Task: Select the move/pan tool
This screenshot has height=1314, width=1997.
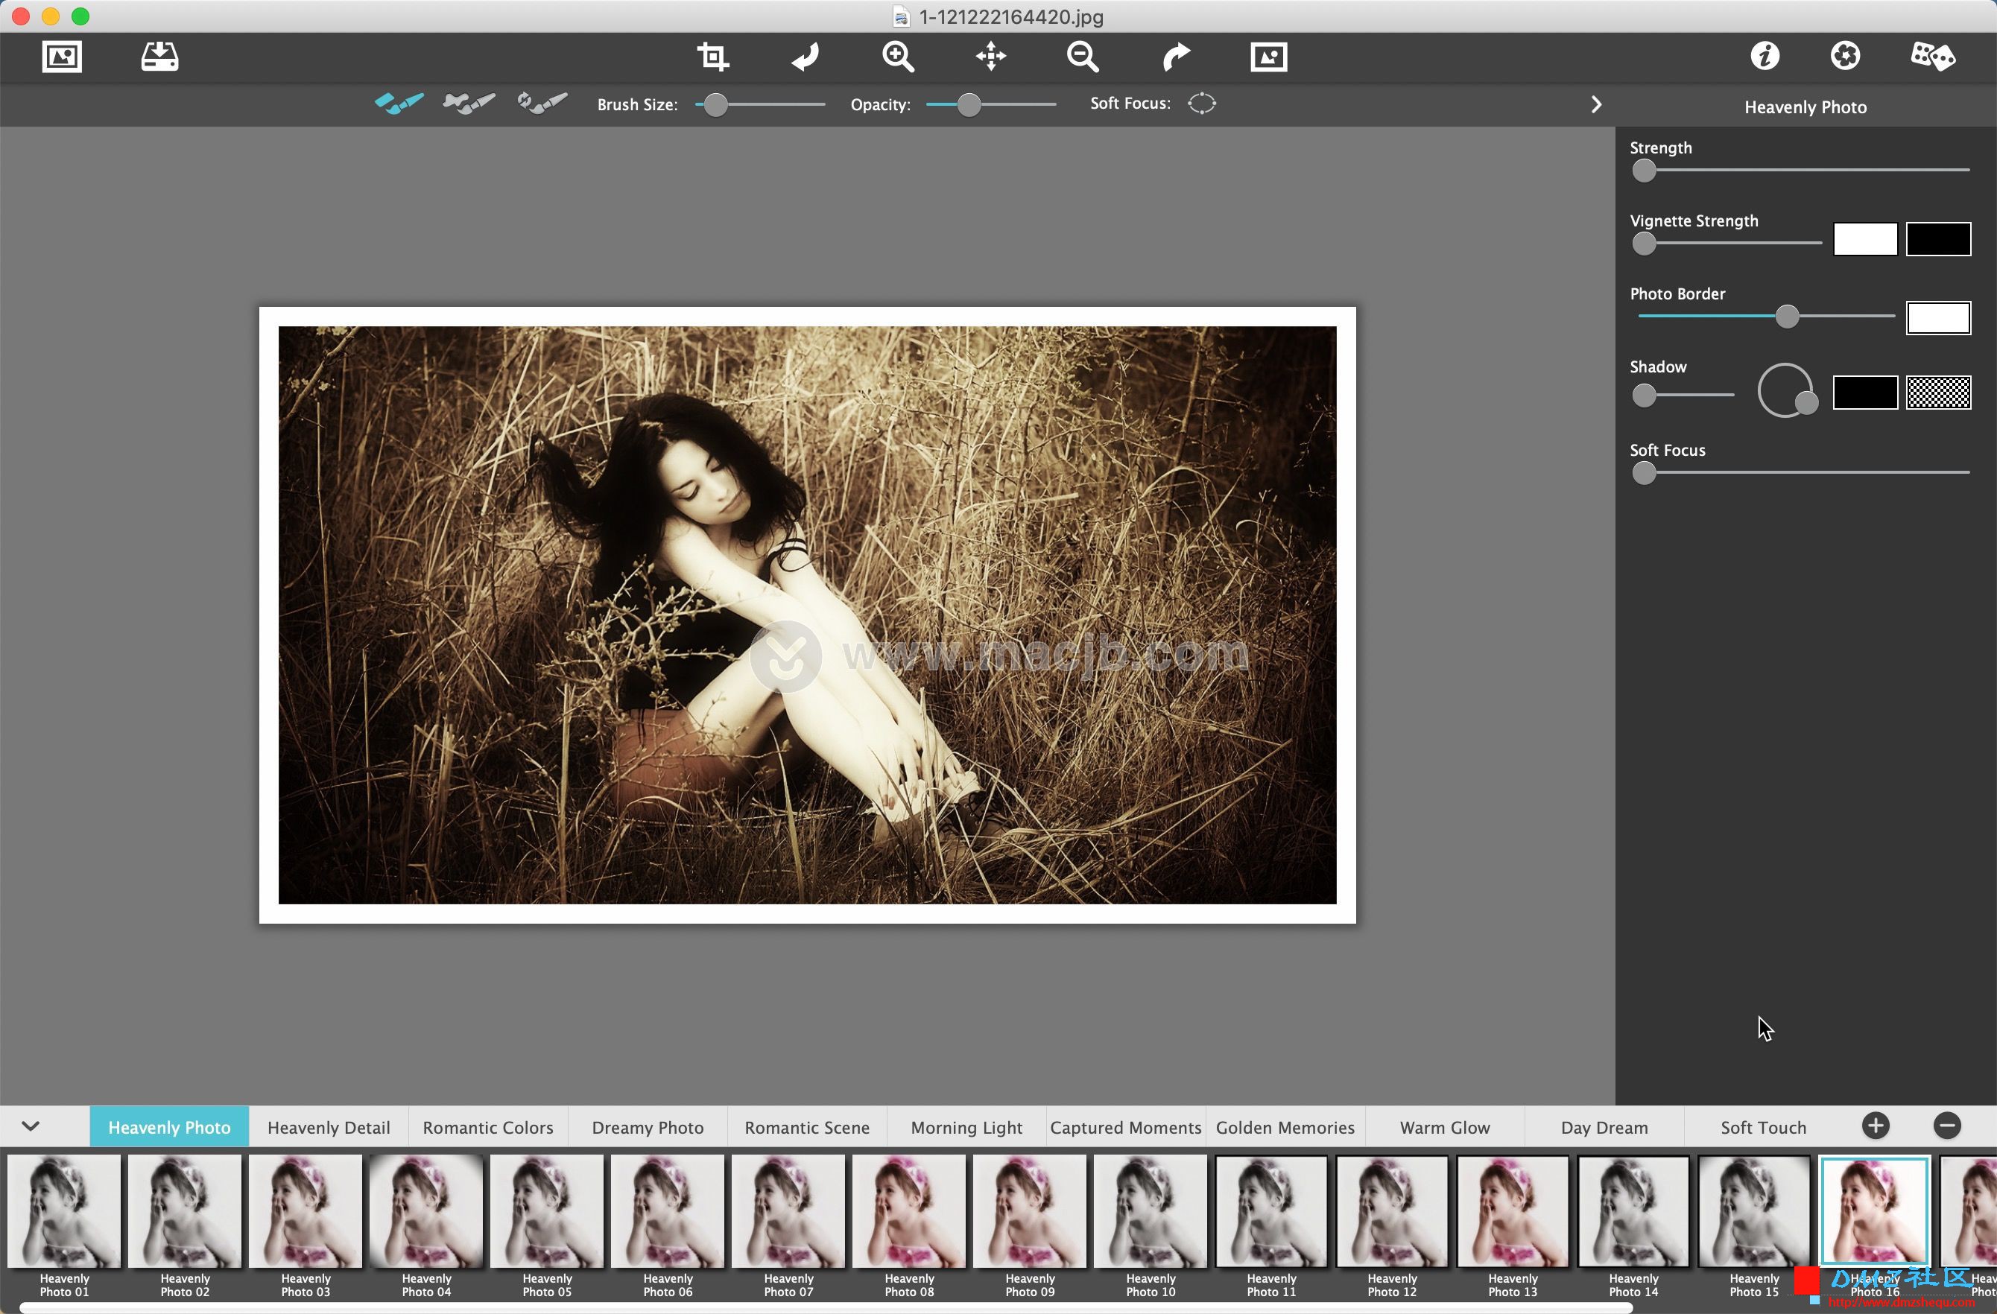Action: [x=991, y=57]
